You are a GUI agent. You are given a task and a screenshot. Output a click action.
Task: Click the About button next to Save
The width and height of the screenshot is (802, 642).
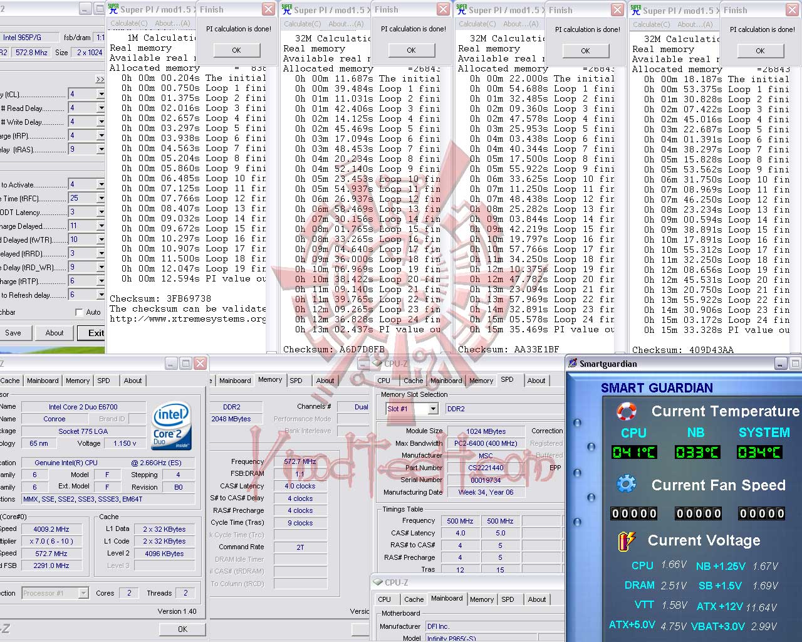pos(55,333)
